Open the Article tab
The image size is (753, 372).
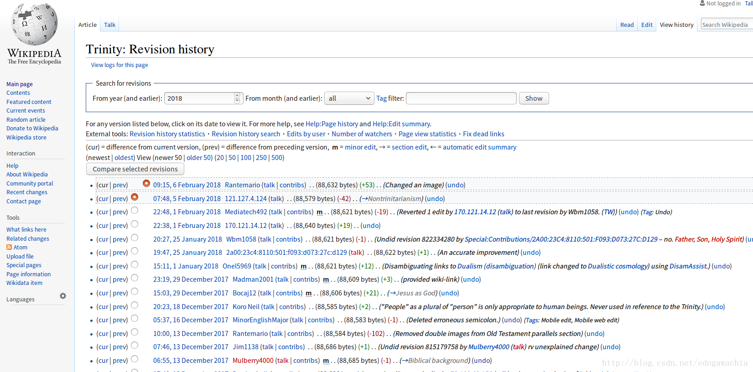(x=88, y=25)
